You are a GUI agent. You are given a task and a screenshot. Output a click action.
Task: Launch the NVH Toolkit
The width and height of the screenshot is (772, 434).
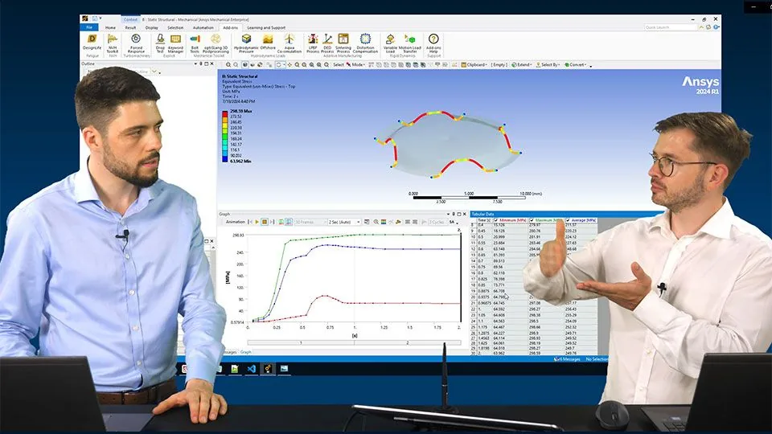click(x=113, y=43)
